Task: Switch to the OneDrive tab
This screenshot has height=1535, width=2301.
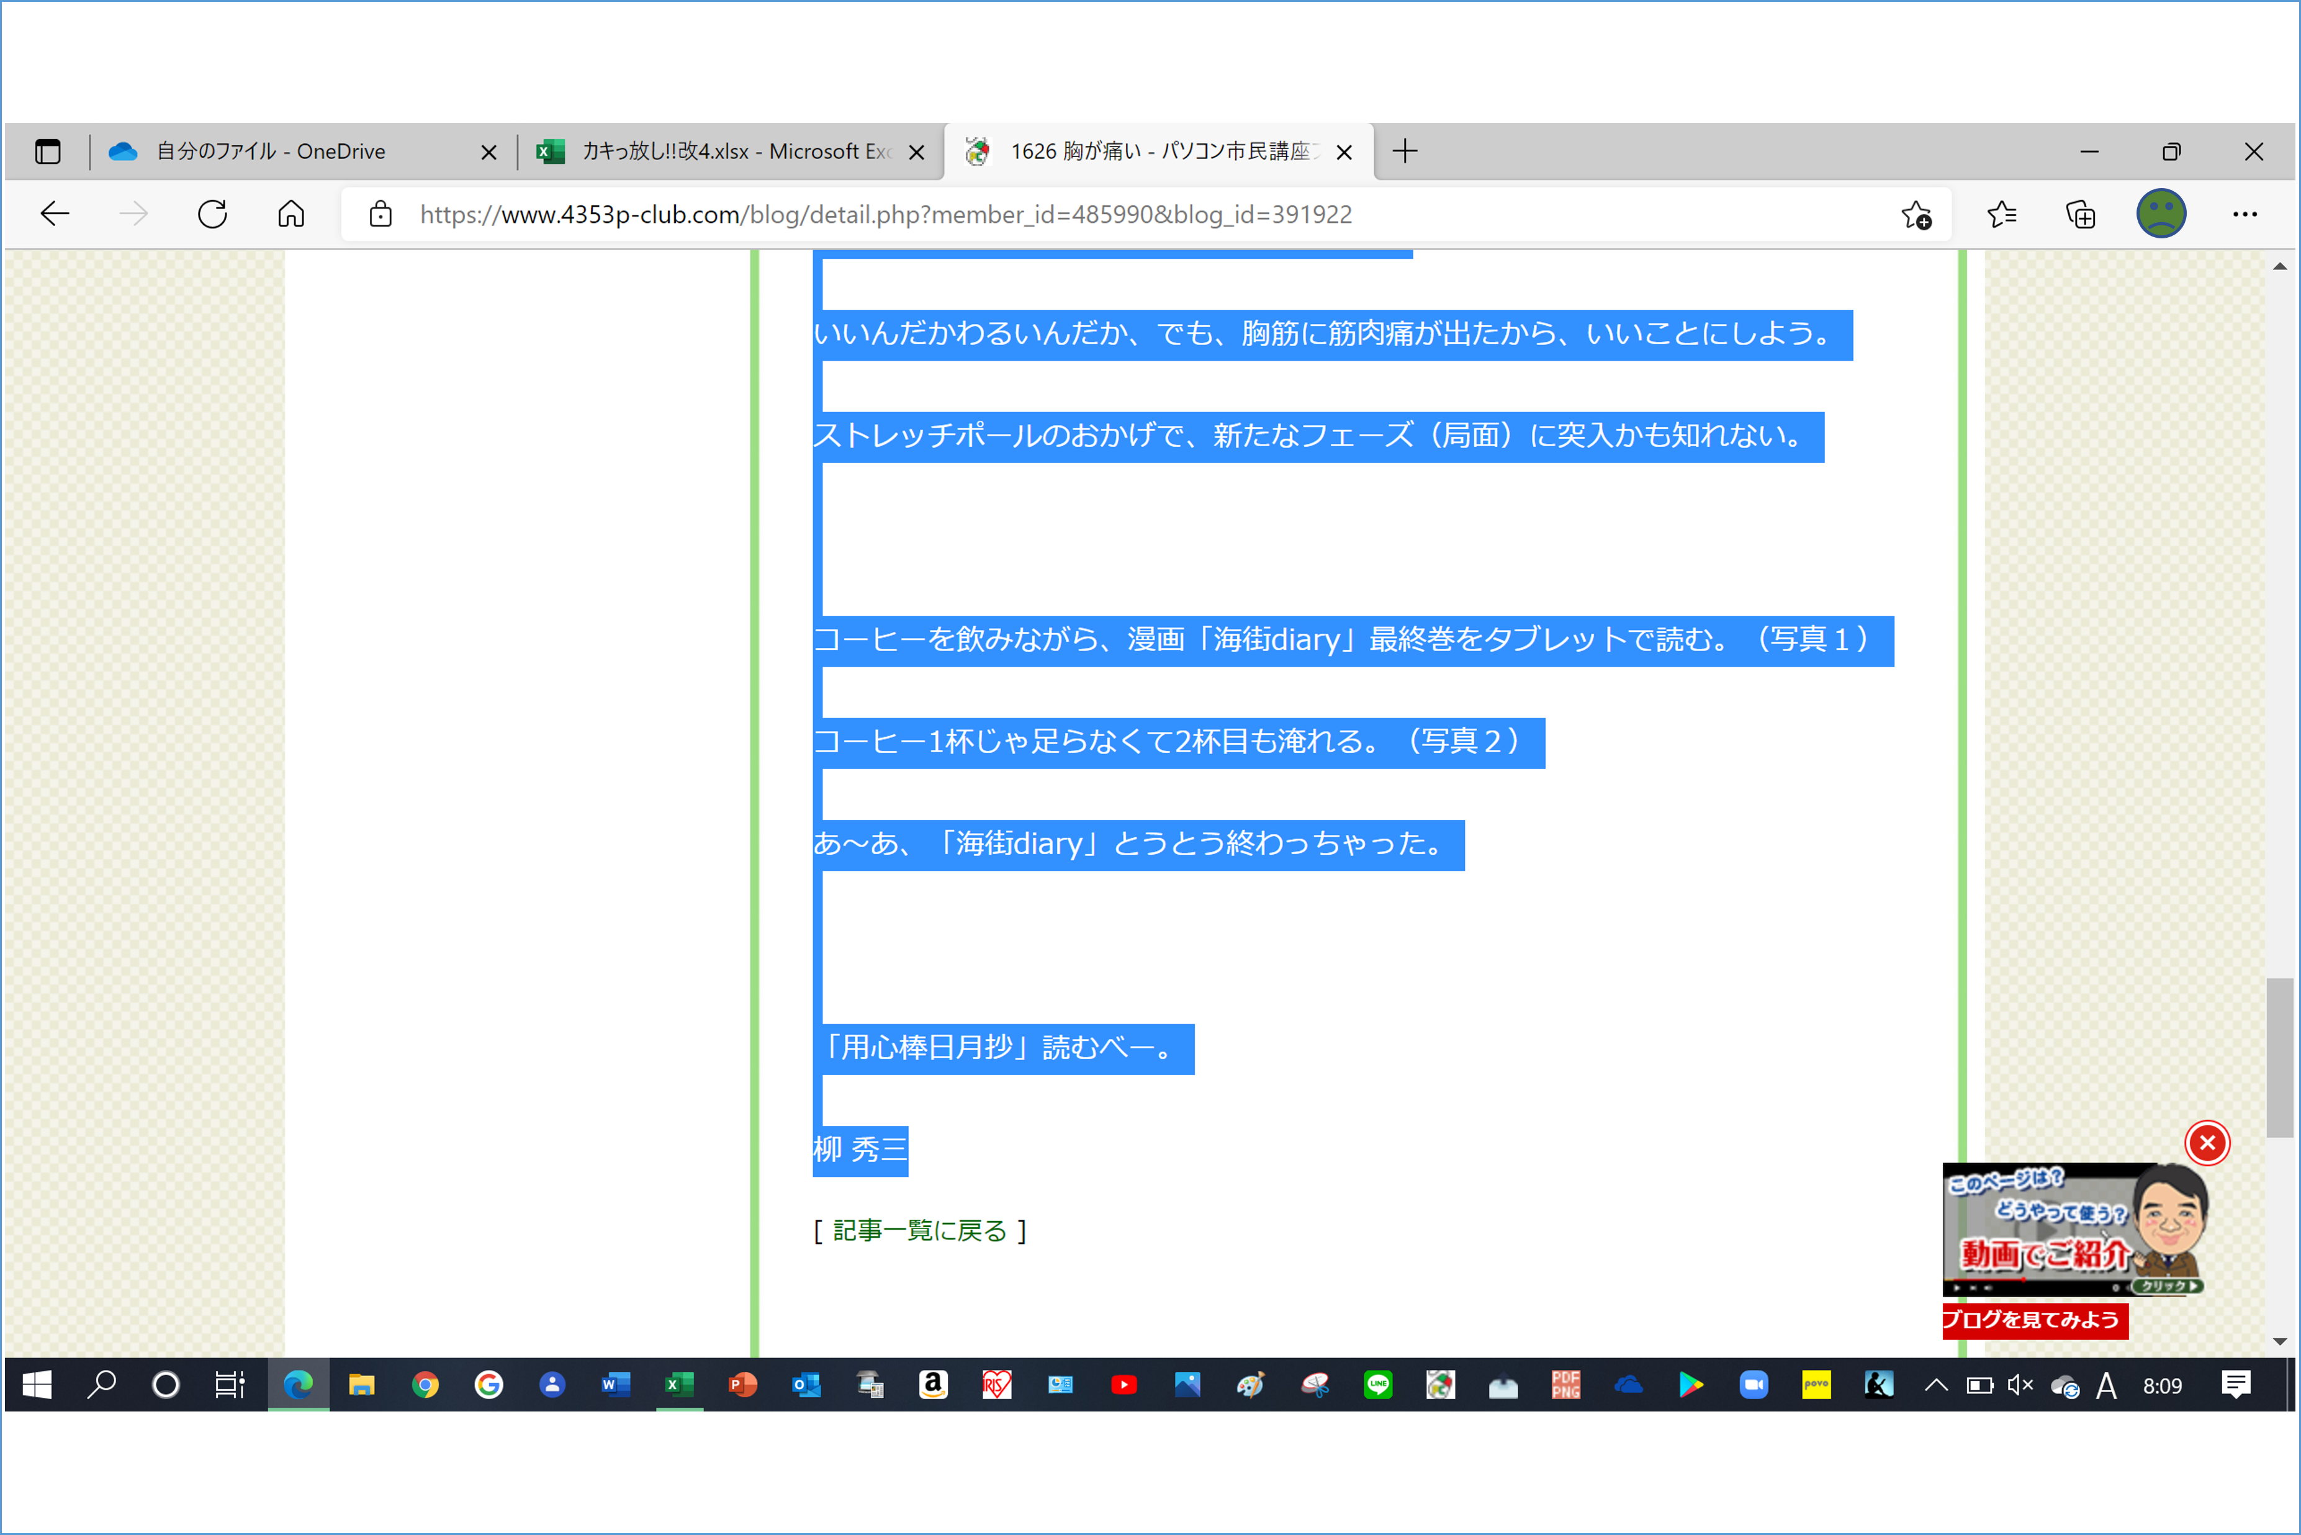Action: (x=304, y=151)
